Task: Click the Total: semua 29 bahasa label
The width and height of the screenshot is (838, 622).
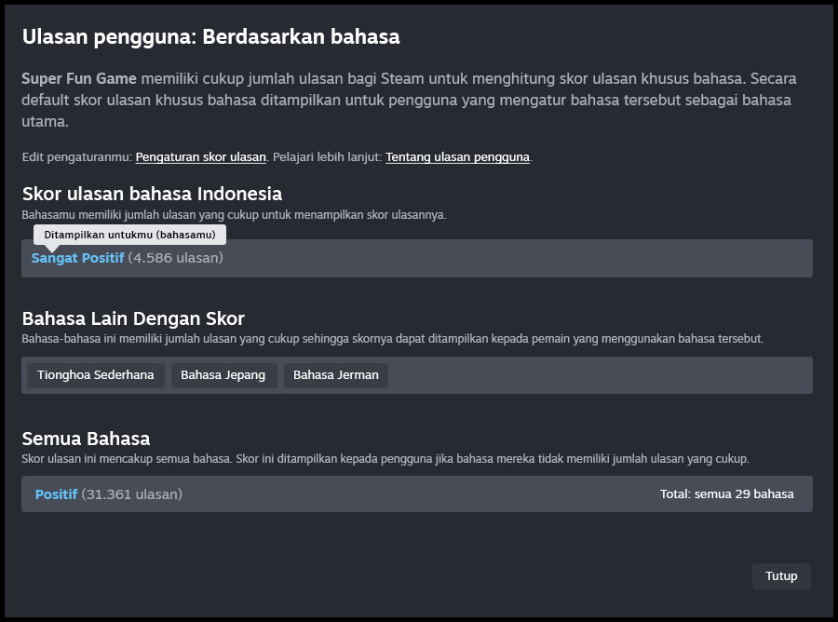Action: [726, 494]
